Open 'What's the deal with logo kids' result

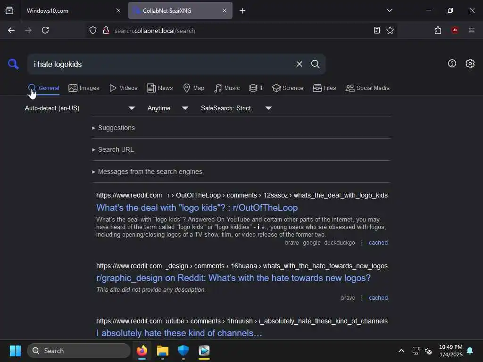click(197, 208)
